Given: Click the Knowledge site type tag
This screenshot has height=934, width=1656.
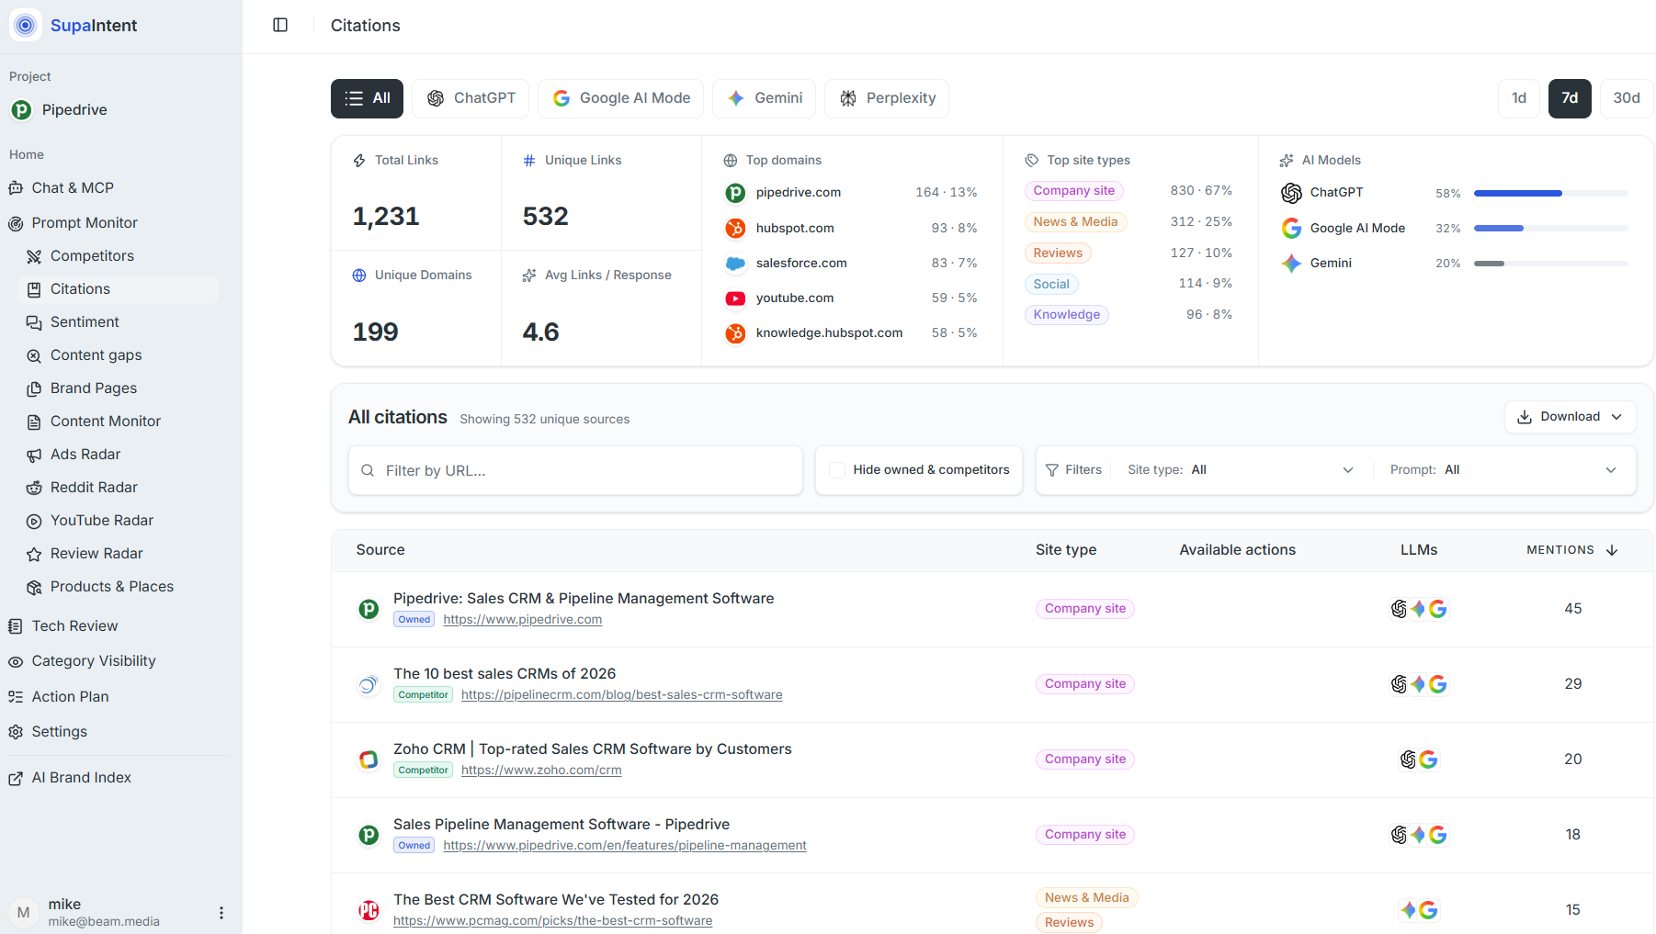Looking at the screenshot, I should coord(1066,315).
